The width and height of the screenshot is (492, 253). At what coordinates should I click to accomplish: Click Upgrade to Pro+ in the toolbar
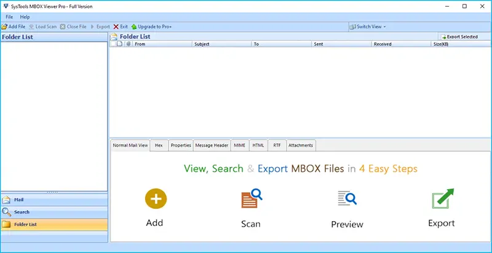pos(151,26)
